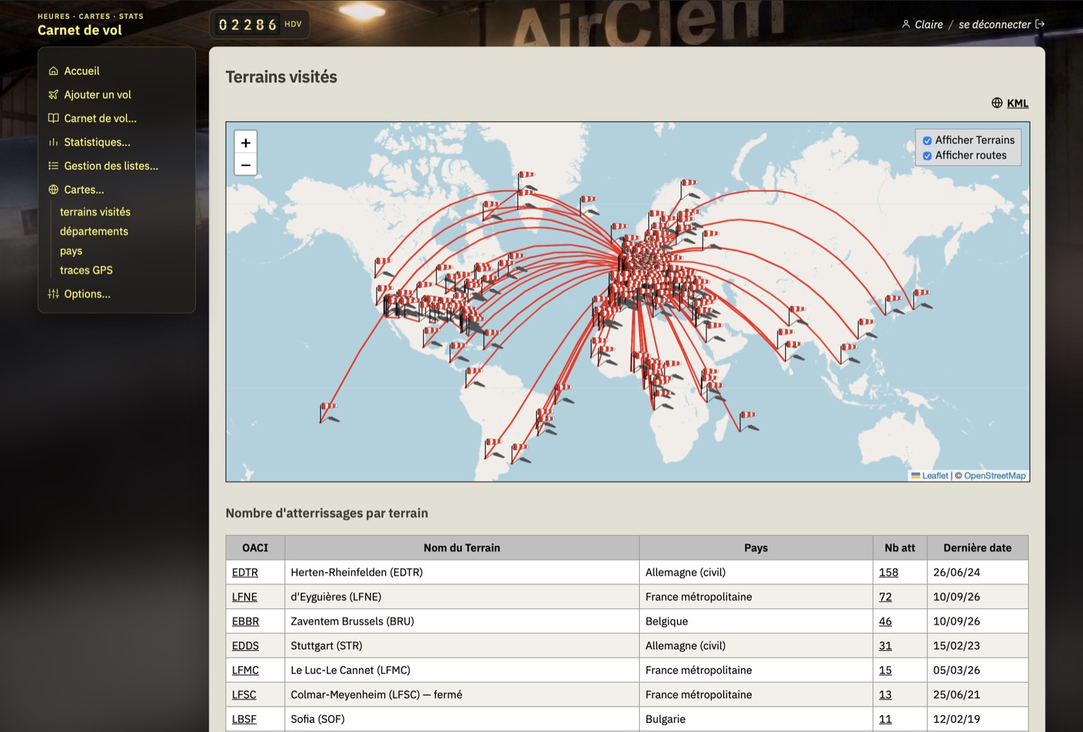Open the EDTR airport code link
Image resolution: width=1083 pixels, height=732 pixels.
(x=244, y=572)
